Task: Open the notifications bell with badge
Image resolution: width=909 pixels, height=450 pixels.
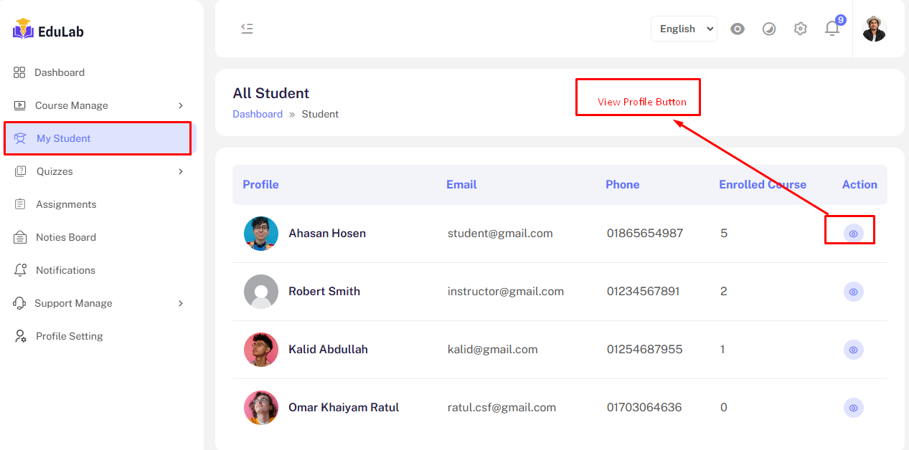Action: pyautogui.click(x=832, y=29)
